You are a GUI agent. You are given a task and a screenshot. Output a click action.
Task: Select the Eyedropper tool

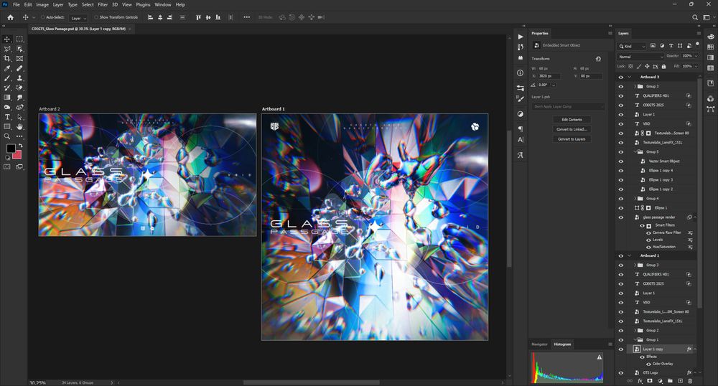(7, 68)
